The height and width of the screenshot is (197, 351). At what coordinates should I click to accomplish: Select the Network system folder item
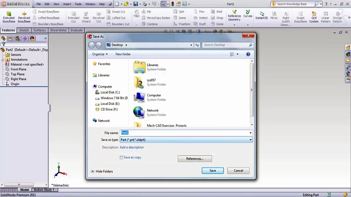[150, 112]
